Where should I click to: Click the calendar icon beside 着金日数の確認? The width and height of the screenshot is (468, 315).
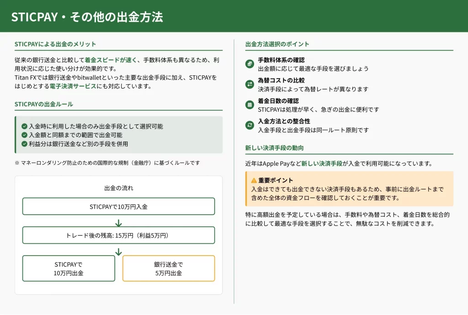pos(250,105)
